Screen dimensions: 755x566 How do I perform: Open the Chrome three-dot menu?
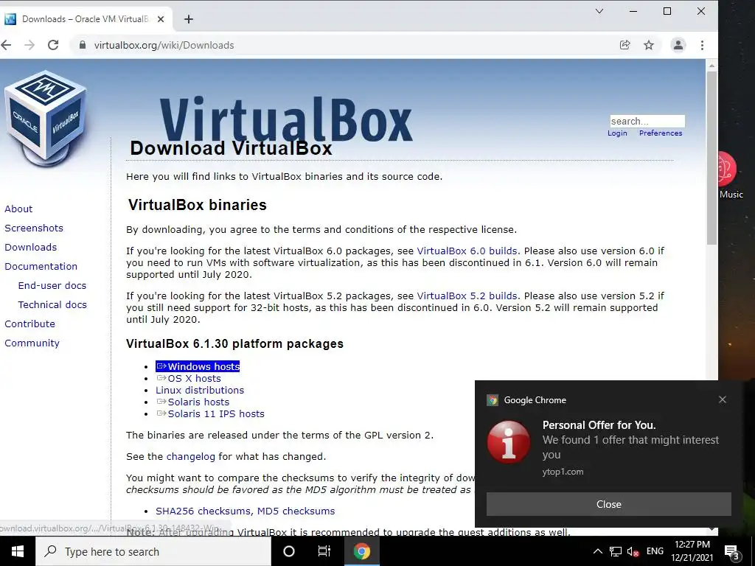pos(702,45)
